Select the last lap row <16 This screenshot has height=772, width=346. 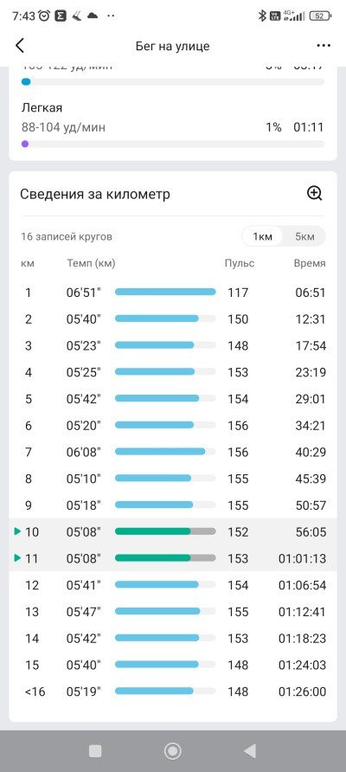point(173,692)
